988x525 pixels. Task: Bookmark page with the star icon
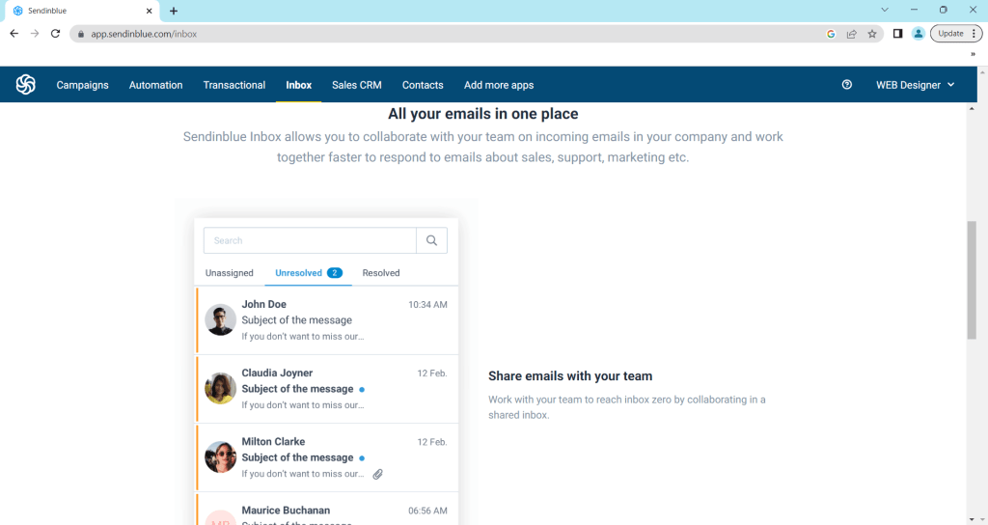pyautogui.click(x=872, y=34)
